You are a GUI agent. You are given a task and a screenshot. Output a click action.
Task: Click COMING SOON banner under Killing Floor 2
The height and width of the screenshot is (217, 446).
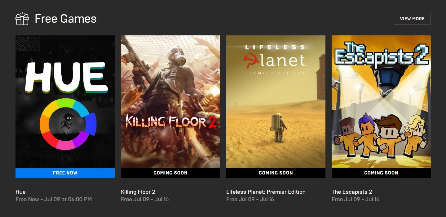point(170,173)
